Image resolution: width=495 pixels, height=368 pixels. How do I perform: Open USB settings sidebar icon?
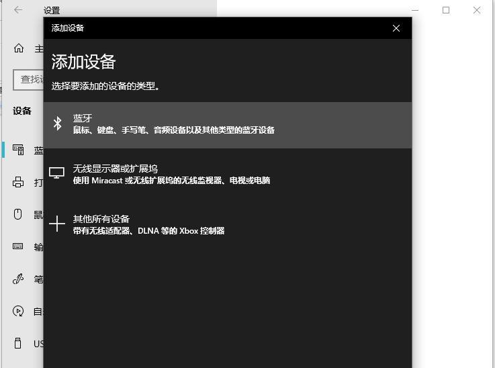click(18, 343)
